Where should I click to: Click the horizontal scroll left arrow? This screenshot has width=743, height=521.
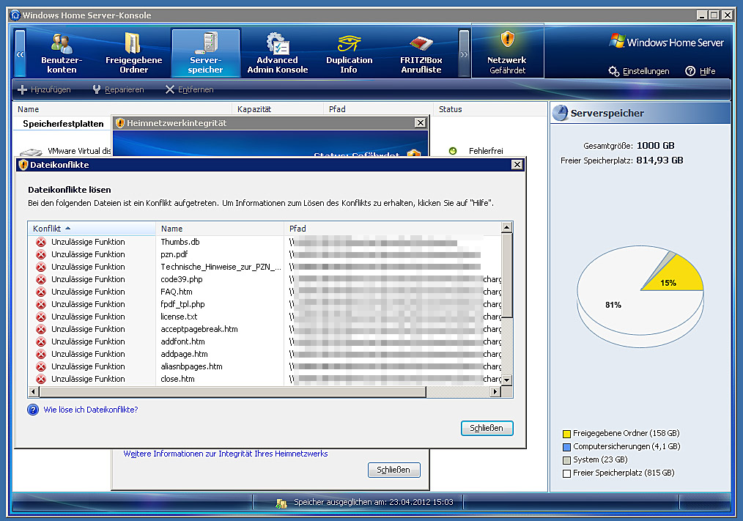click(34, 391)
